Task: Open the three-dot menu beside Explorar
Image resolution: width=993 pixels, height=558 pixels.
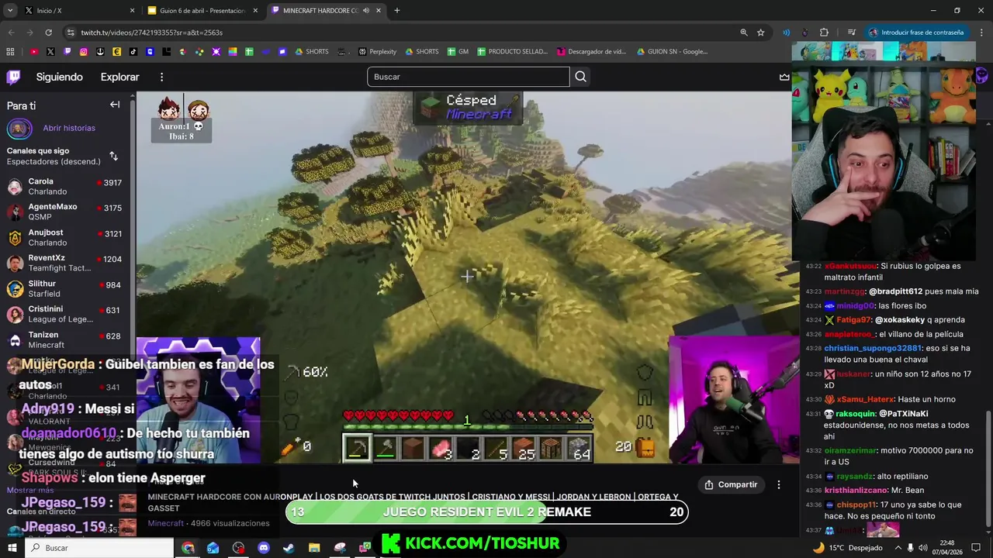Action: [161, 77]
